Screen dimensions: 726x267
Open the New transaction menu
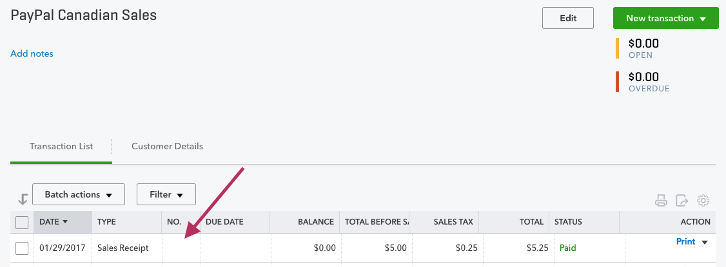click(x=666, y=19)
